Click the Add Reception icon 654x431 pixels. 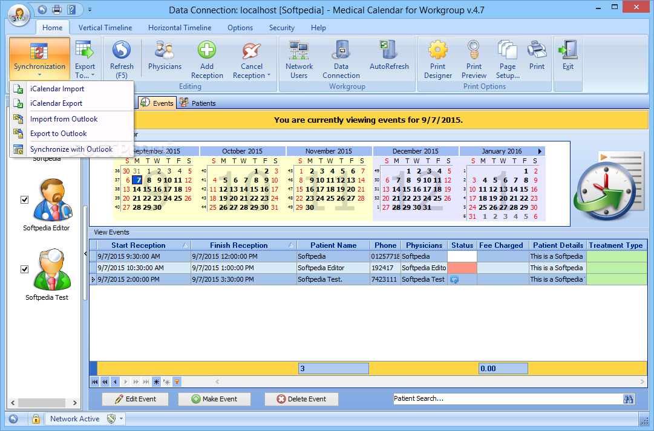tap(207, 58)
